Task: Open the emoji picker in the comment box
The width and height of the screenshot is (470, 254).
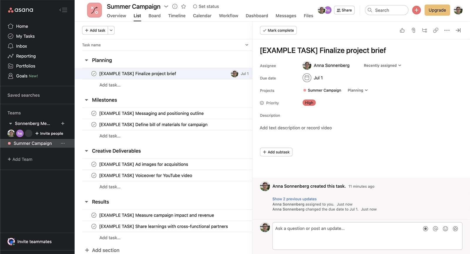Action: tap(445, 229)
